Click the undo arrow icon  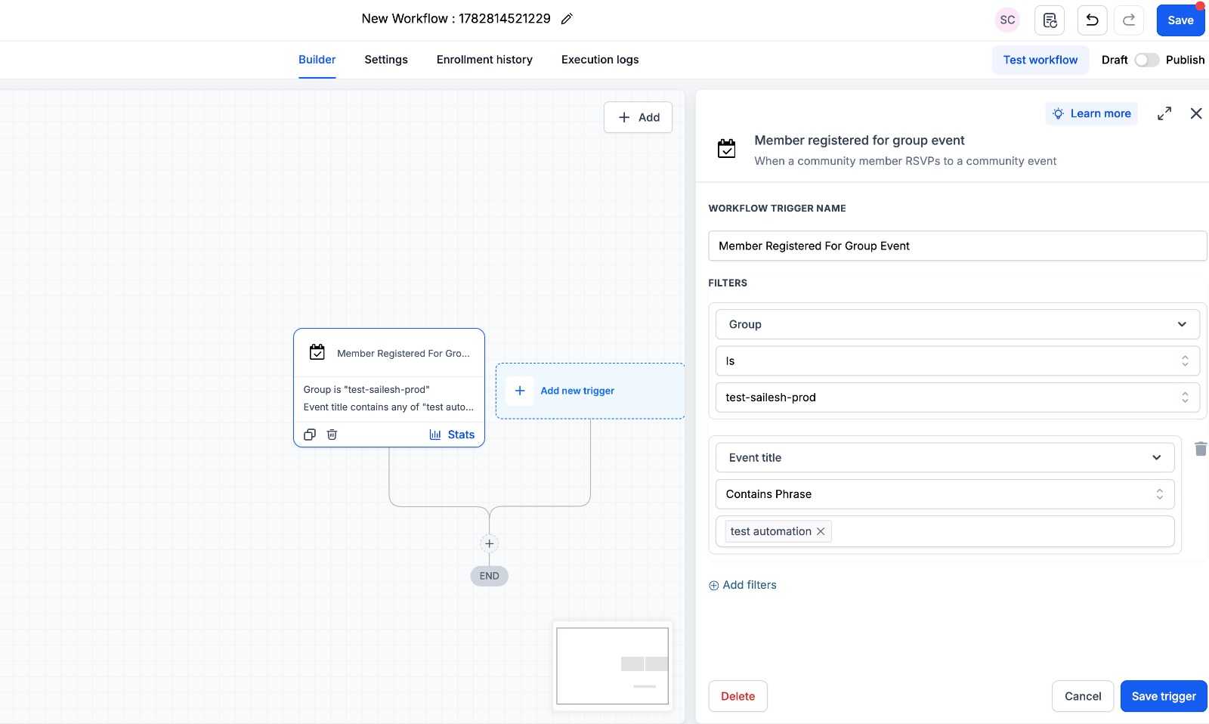(x=1092, y=20)
